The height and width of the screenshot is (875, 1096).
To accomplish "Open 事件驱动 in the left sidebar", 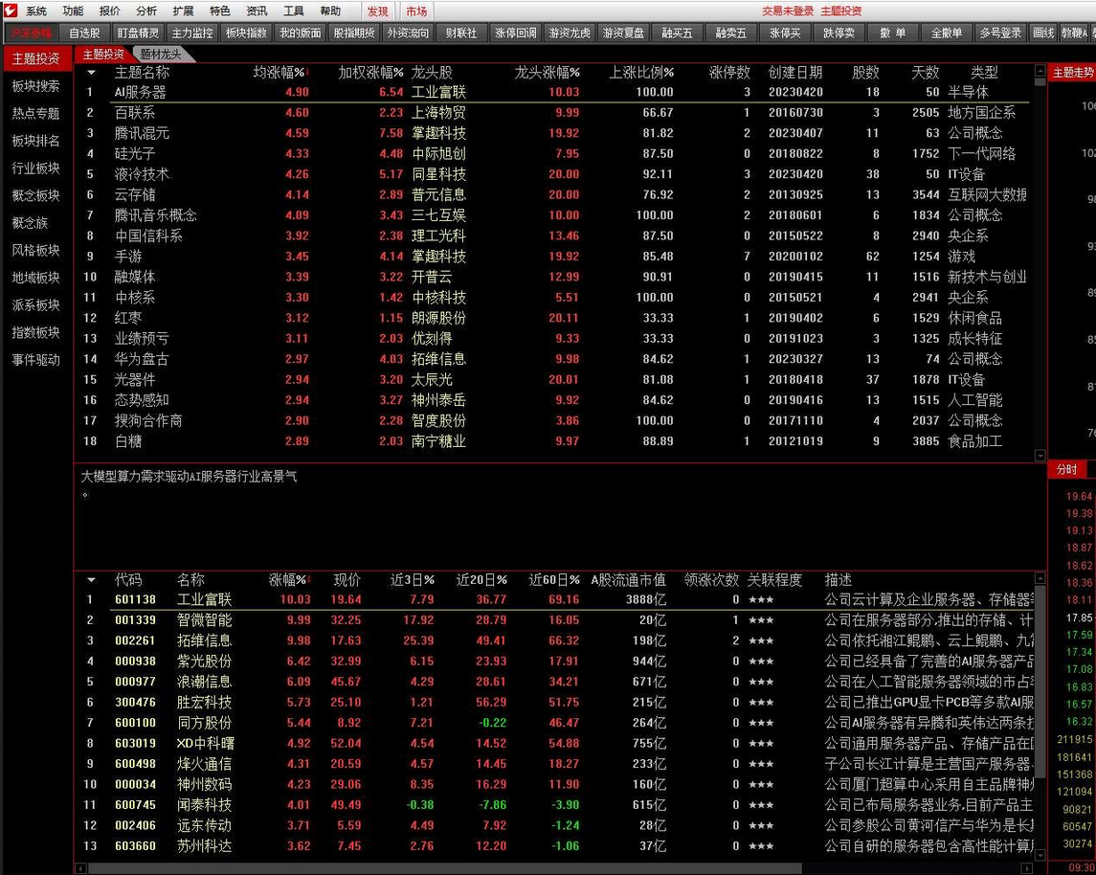I will pos(36,360).
